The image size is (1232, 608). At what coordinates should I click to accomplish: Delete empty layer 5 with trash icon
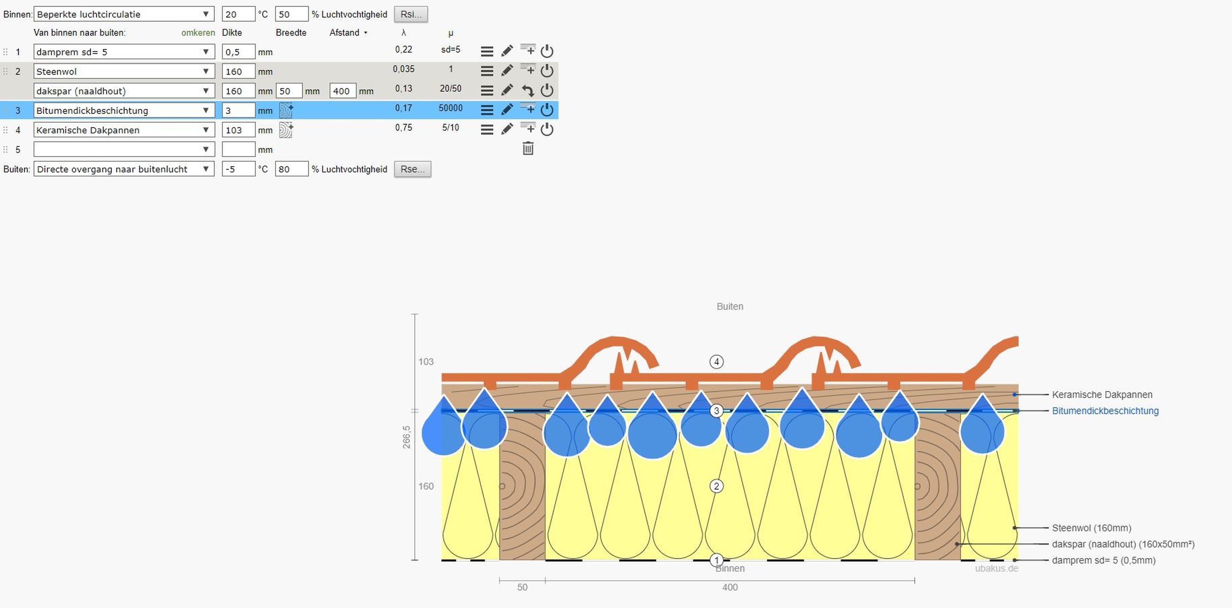click(x=528, y=149)
